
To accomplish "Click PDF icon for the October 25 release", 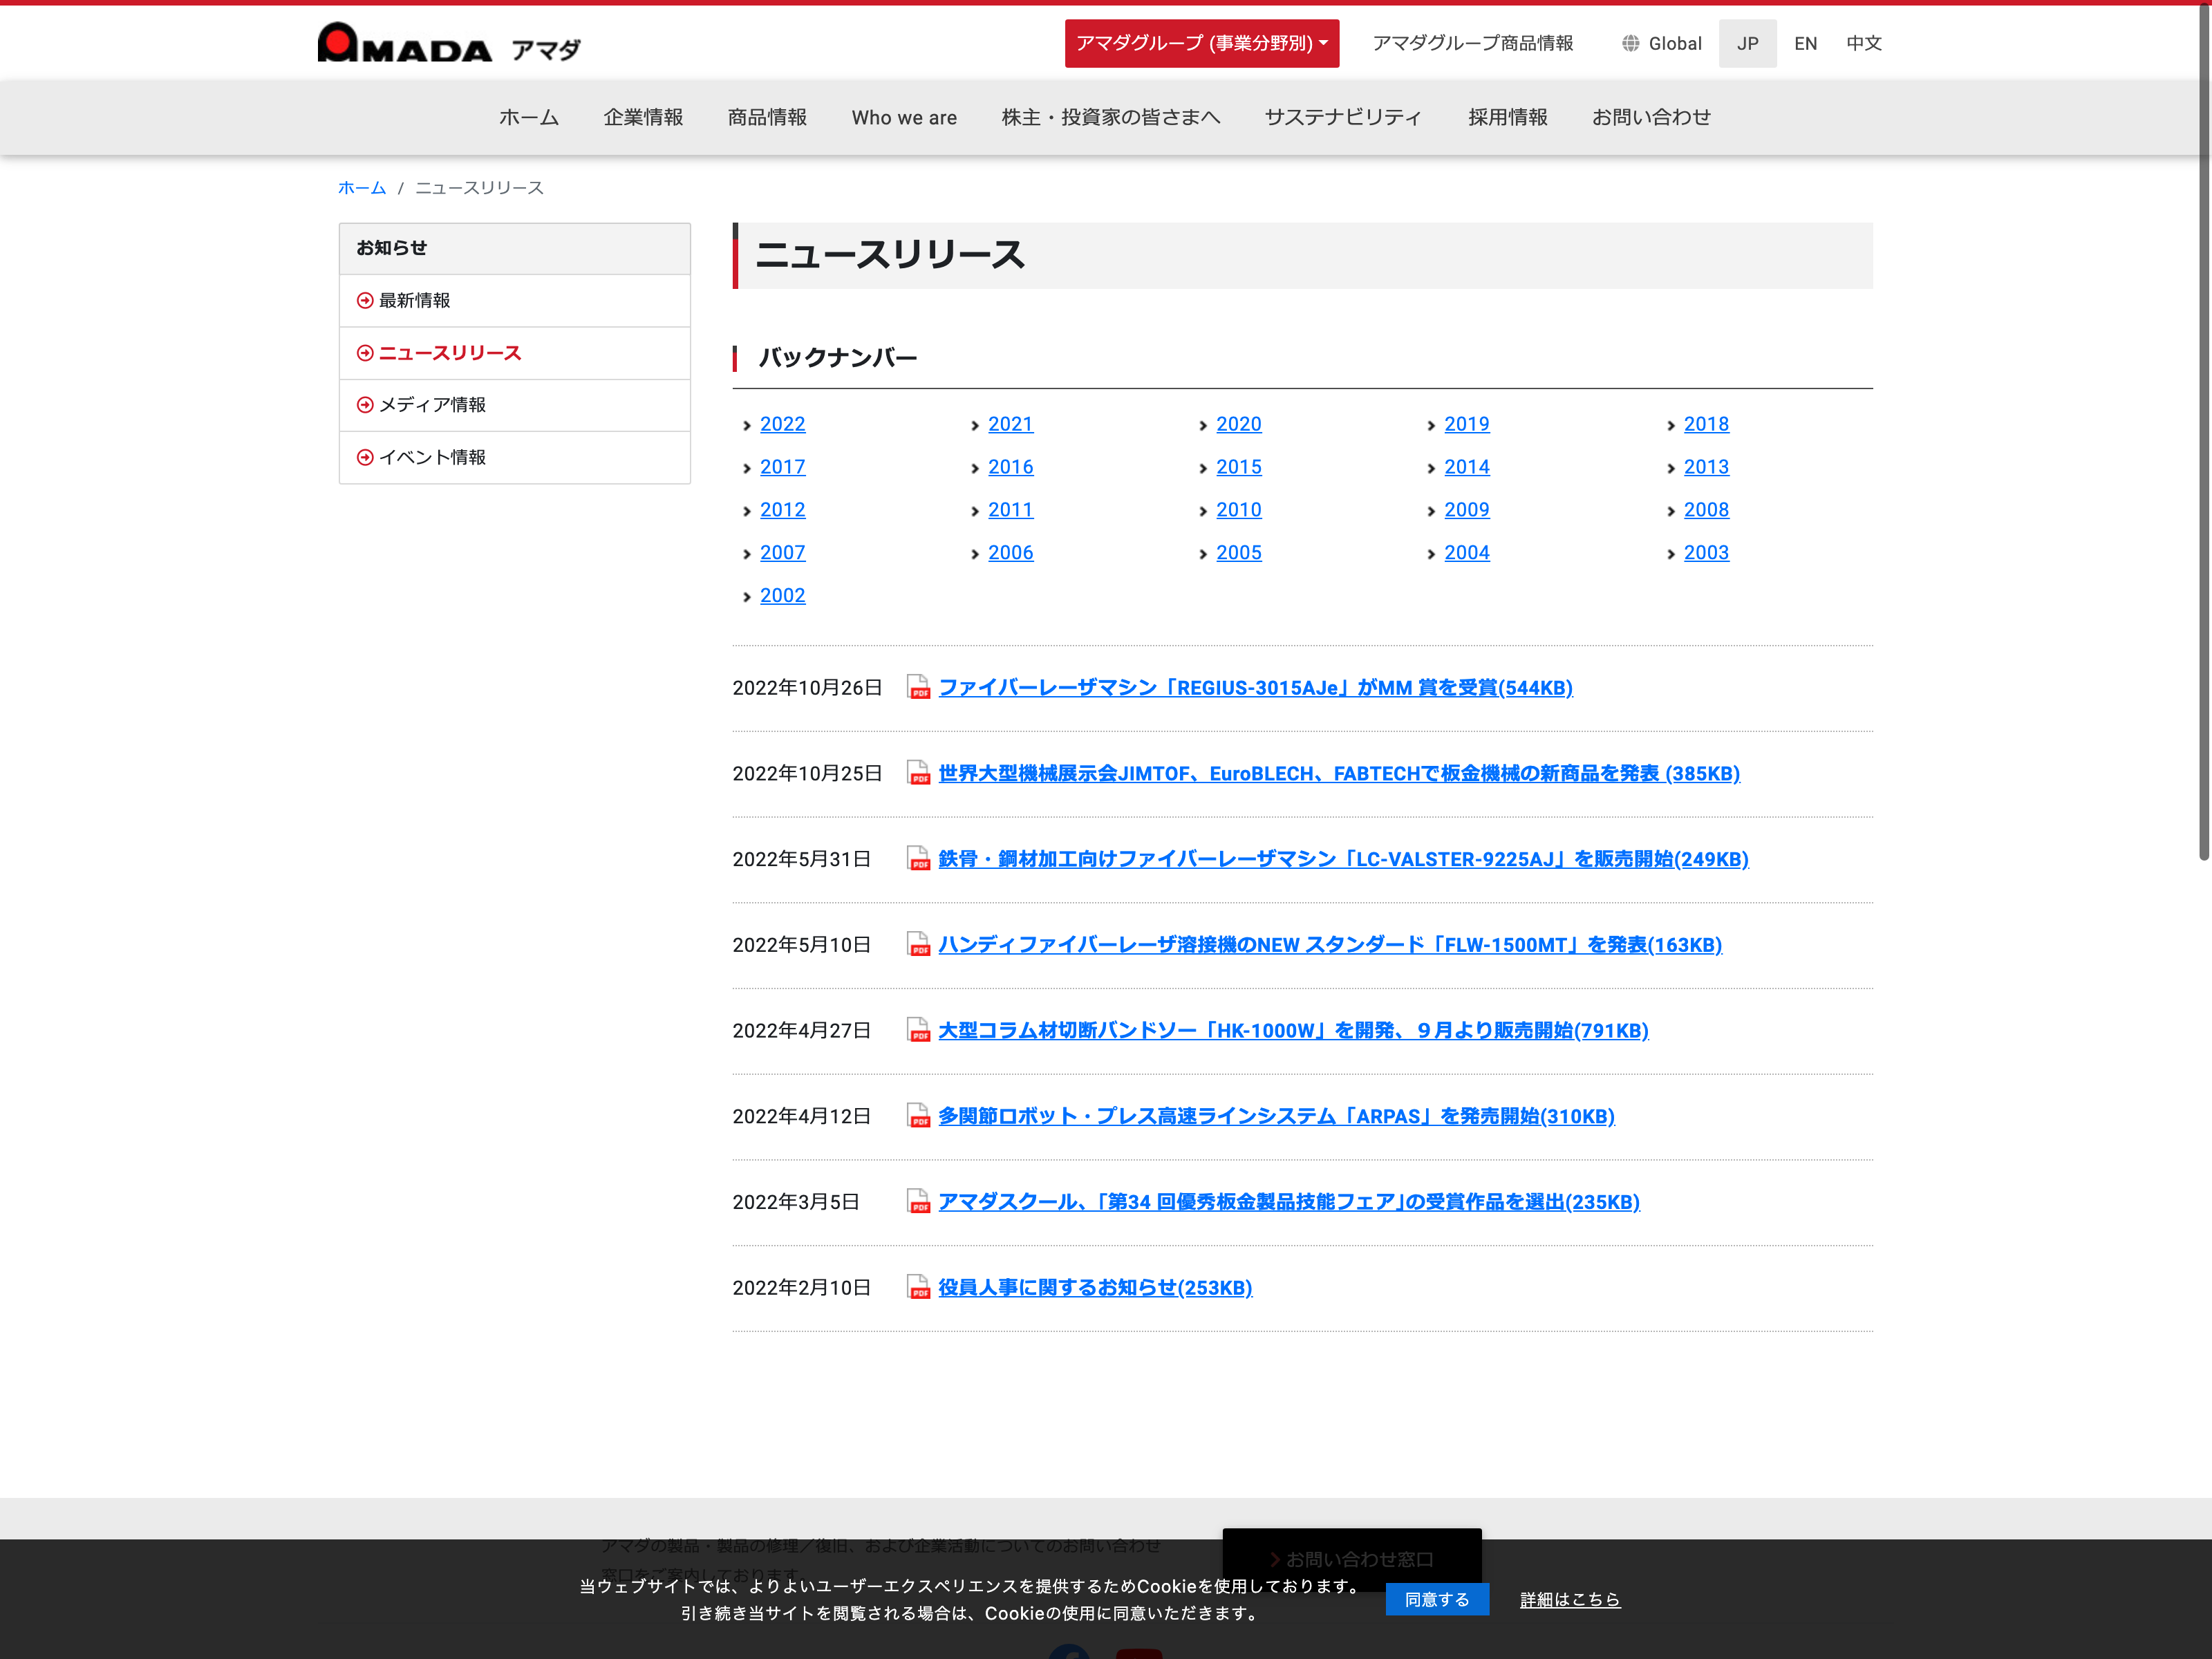I will pos(918,773).
